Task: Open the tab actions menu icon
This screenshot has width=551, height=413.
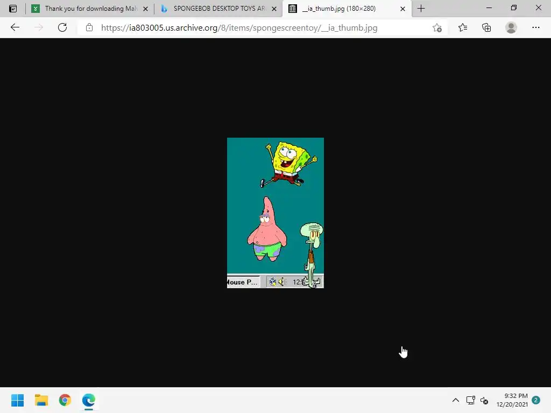Action: [13, 9]
